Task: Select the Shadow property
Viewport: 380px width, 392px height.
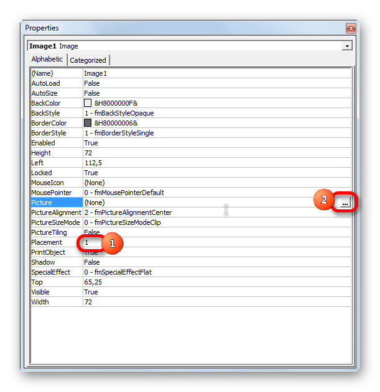Action: click(57, 262)
